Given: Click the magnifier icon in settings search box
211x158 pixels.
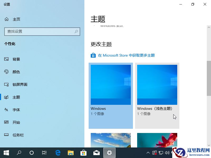Looking at the screenshot, I should click(x=76, y=32).
